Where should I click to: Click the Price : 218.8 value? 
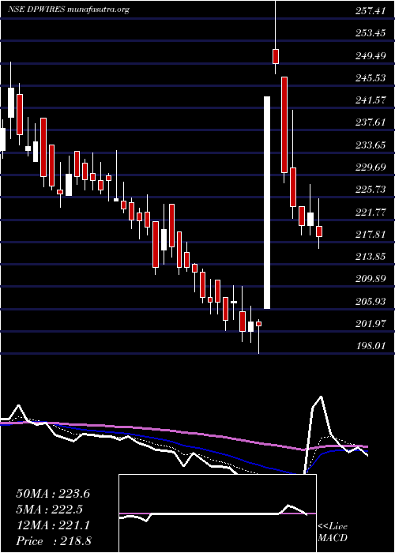coord(53,541)
